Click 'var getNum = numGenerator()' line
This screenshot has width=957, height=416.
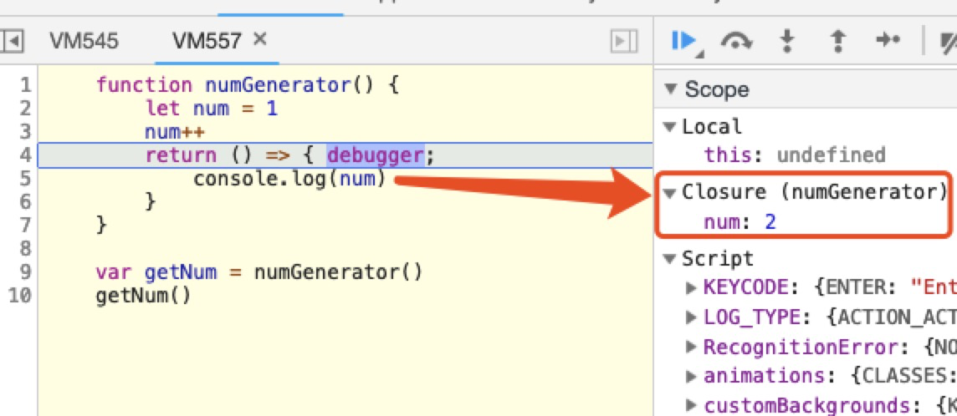[x=258, y=271]
